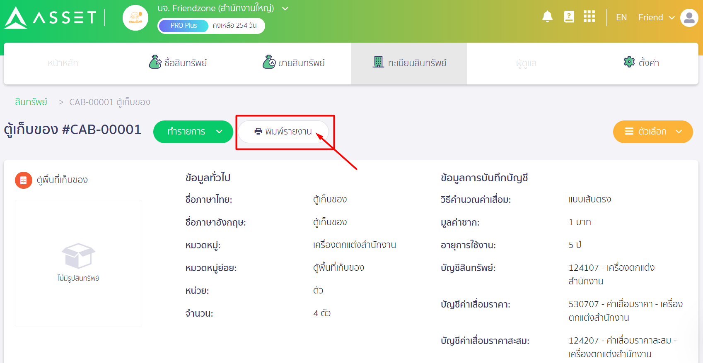Screen dimensions: 703x363
Task: Click the สินทรัพย์ breadcrumb link
Action: [x=31, y=102]
